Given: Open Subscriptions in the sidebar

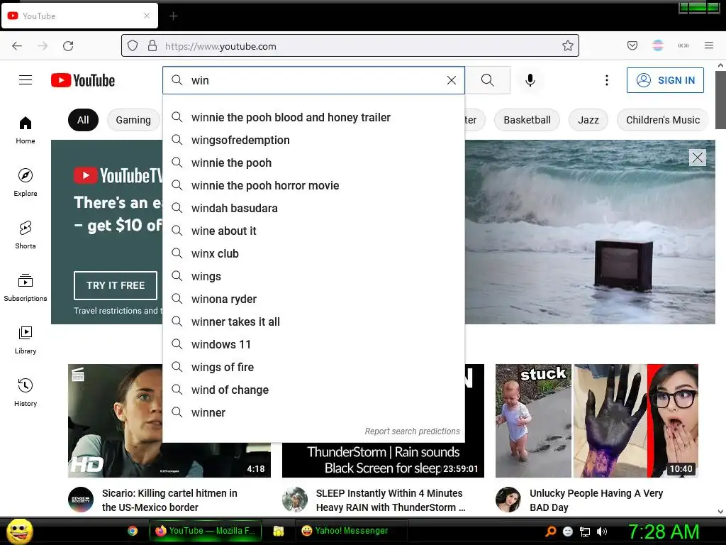Looking at the screenshot, I should click(26, 287).
